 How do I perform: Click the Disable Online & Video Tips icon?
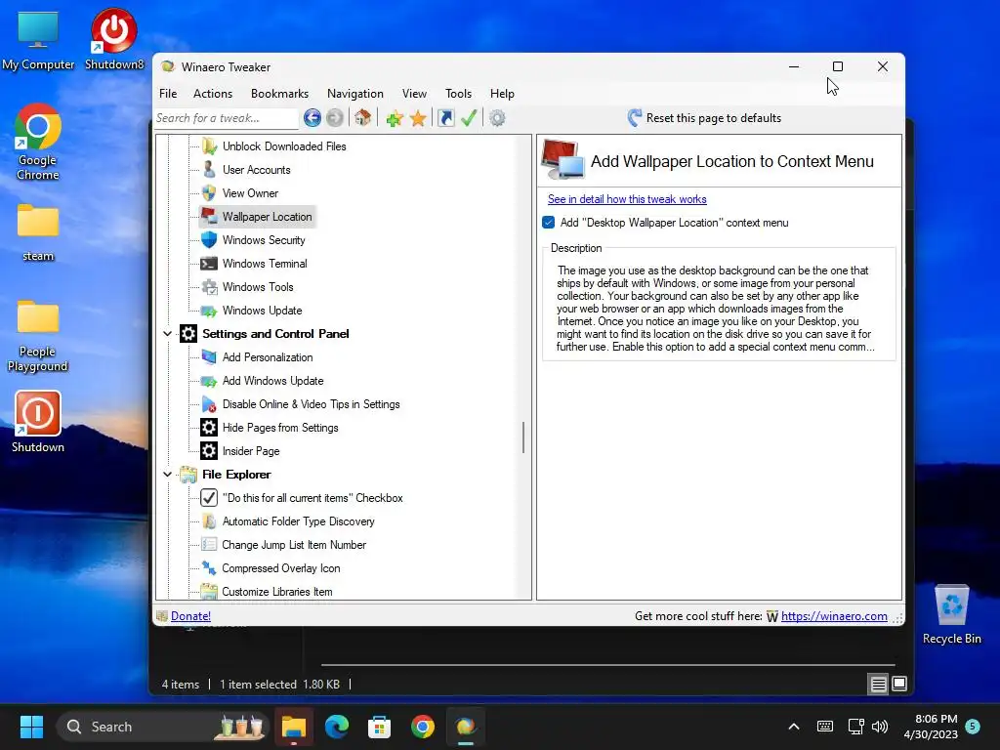[x=209, y=404]
